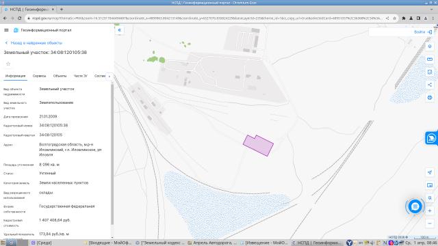Screen dimensions: 438x246
Task: Click the share icon in address bar
Action: (387, 18)
